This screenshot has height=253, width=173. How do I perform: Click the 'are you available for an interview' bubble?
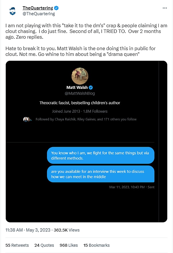[x=101, y=174]
